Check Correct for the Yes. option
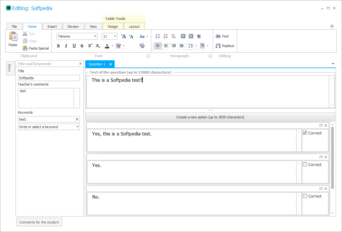The image size is (342, 232). click(305, 164)
